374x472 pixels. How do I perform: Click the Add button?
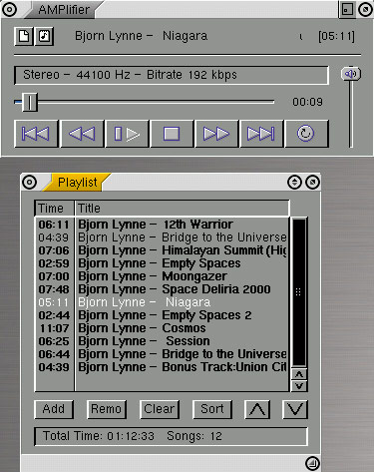click(x=54, y=409)
